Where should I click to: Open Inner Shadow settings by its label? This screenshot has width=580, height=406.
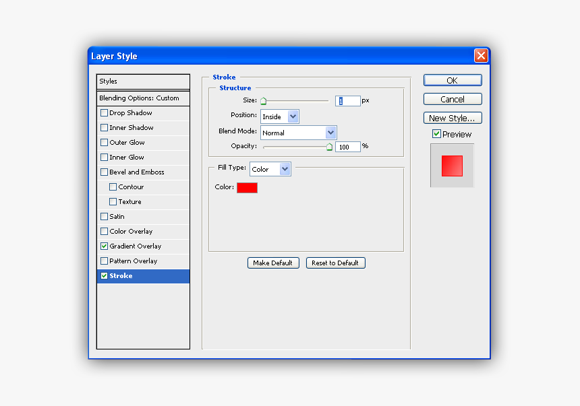click(132, 127)
